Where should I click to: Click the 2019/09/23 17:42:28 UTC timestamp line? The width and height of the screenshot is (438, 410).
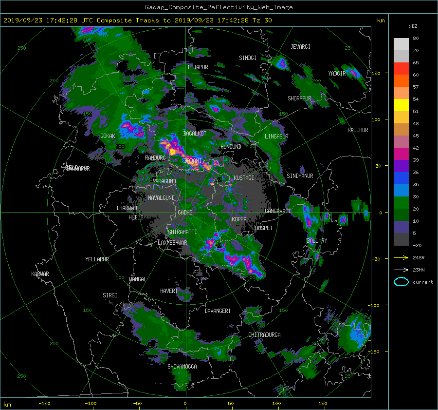point(137,20)
